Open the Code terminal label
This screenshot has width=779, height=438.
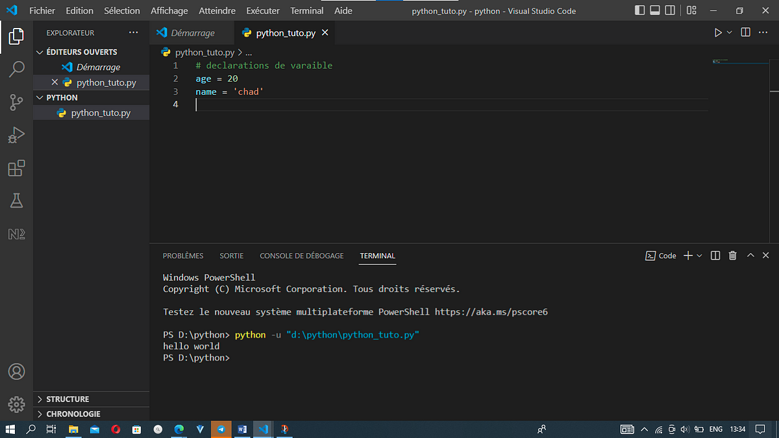click(x=661, y=256)
